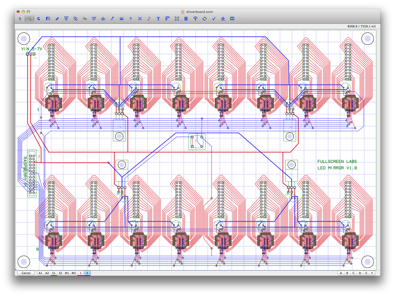Viewport: 395px width, 296px height.
Task: Click the resize-frame tool icon
Action: point(48,19)
